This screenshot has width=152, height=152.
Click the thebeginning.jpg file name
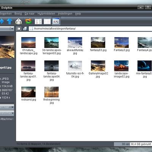tap(52, 101)
